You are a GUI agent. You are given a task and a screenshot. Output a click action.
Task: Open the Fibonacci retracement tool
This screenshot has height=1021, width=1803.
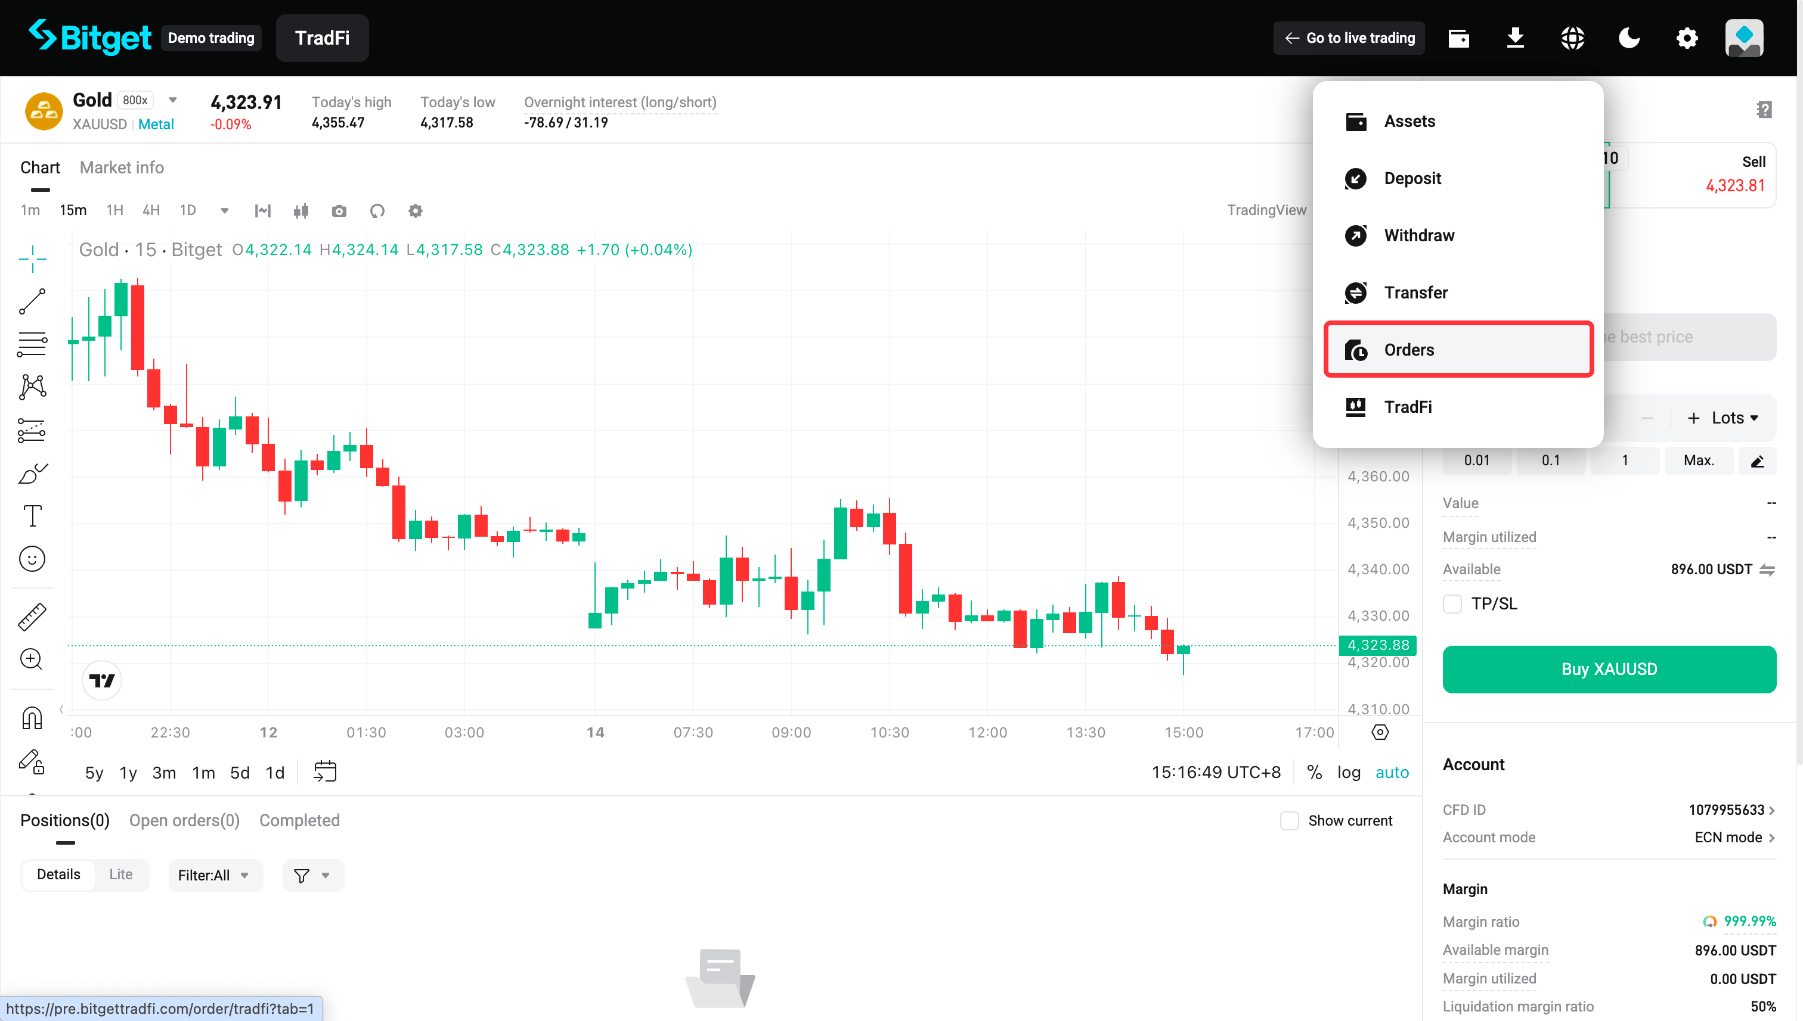[x=32, y=344]
